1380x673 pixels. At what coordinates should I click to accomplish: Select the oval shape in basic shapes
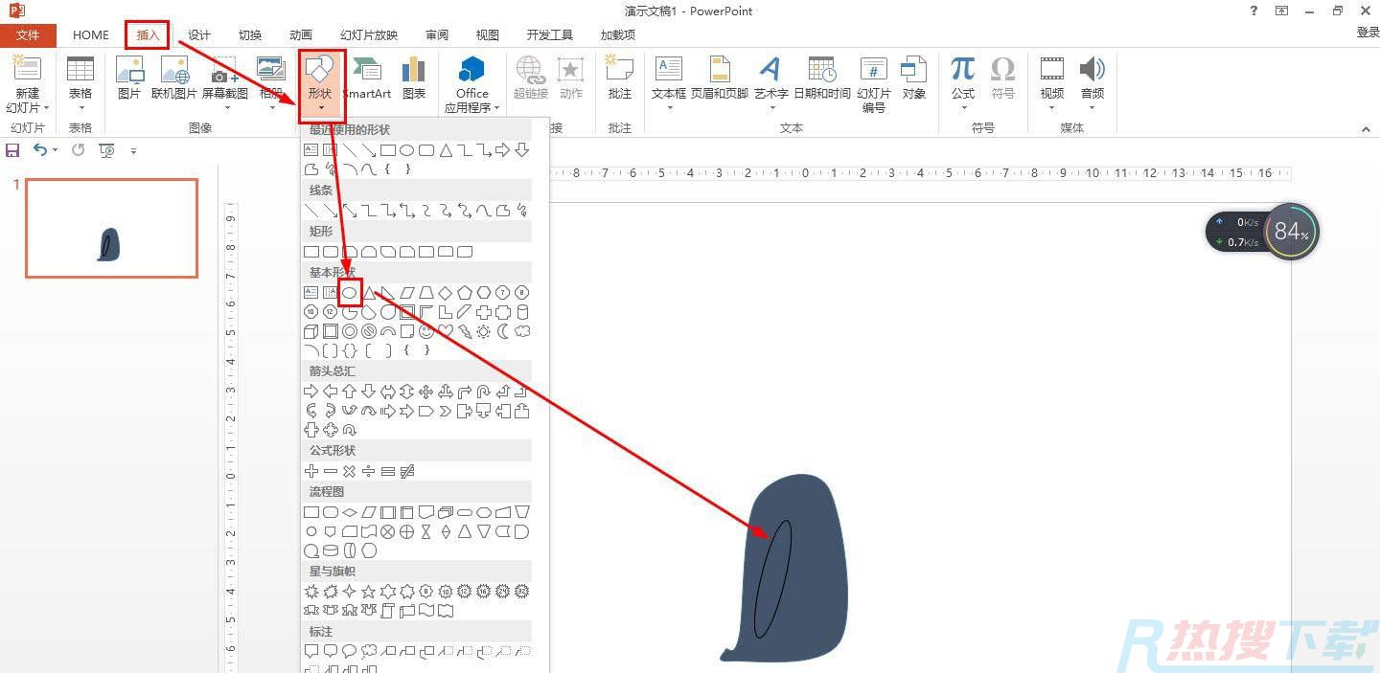pos(350,293)
